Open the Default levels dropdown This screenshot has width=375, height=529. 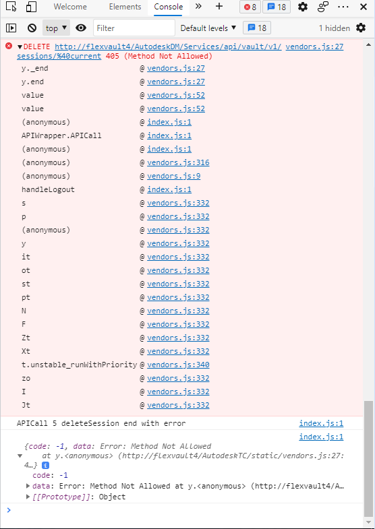pyautogui.click(x=208, y=28)
